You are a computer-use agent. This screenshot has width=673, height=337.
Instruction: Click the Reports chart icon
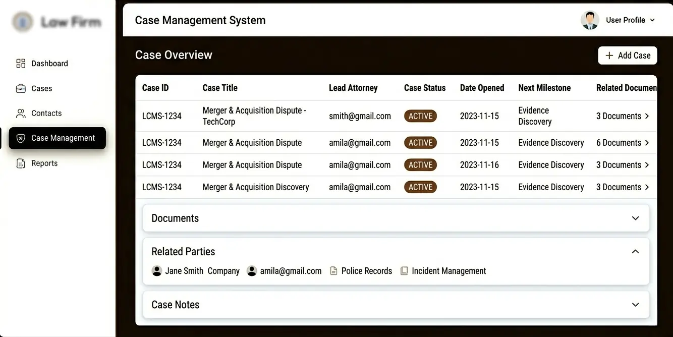tap(21, 163)
